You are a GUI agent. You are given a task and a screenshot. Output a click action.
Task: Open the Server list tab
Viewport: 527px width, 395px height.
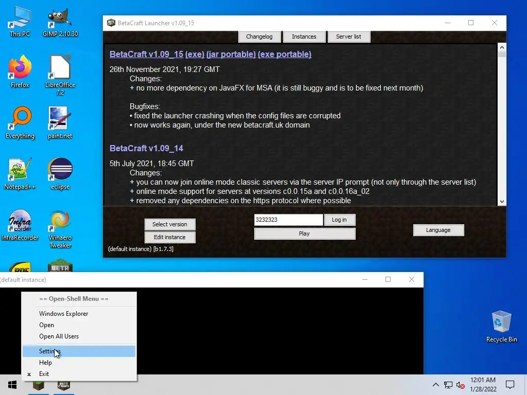point(348,37)
